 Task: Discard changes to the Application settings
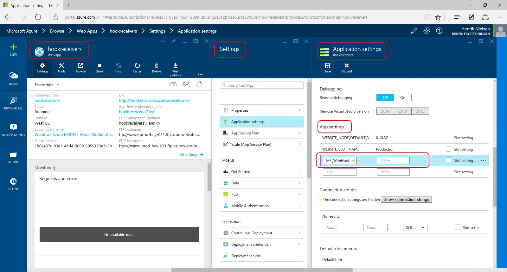[347, 68]
